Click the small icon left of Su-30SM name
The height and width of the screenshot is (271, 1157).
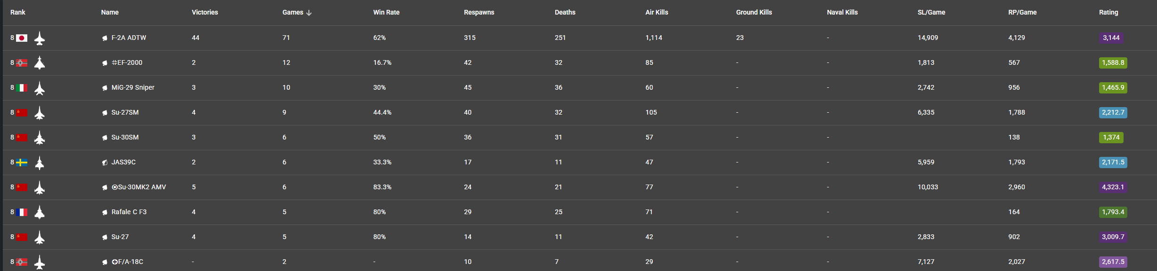tap(105, 138)
